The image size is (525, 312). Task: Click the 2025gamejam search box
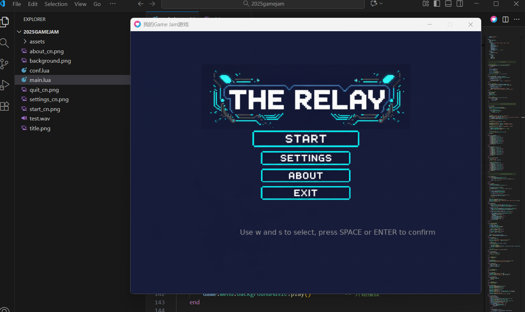pyautogui.click(x=263, y=4)
